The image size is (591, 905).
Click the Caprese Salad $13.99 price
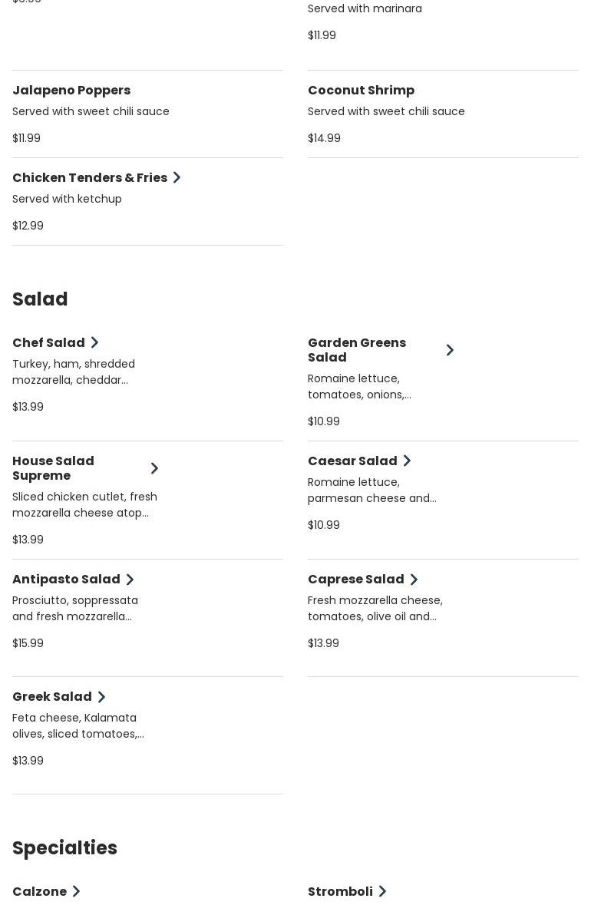click(323, 643)
